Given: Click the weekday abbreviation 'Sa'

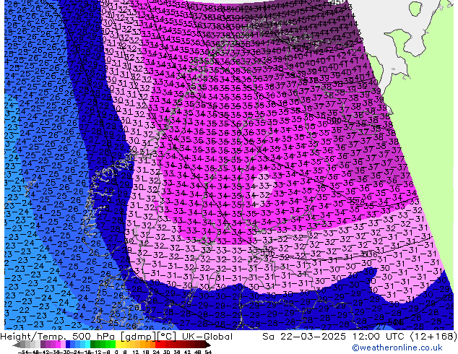Looking at the screenshot, I should [268, 337].
